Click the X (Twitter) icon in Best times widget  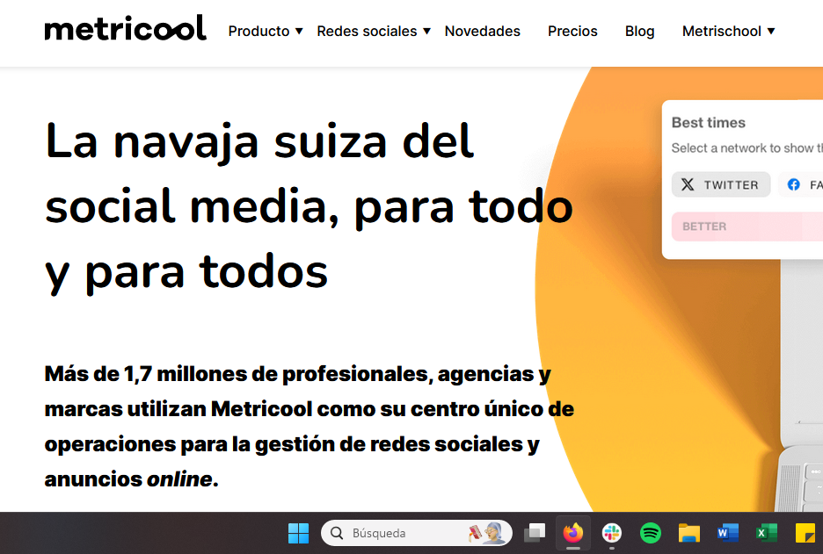687,184
